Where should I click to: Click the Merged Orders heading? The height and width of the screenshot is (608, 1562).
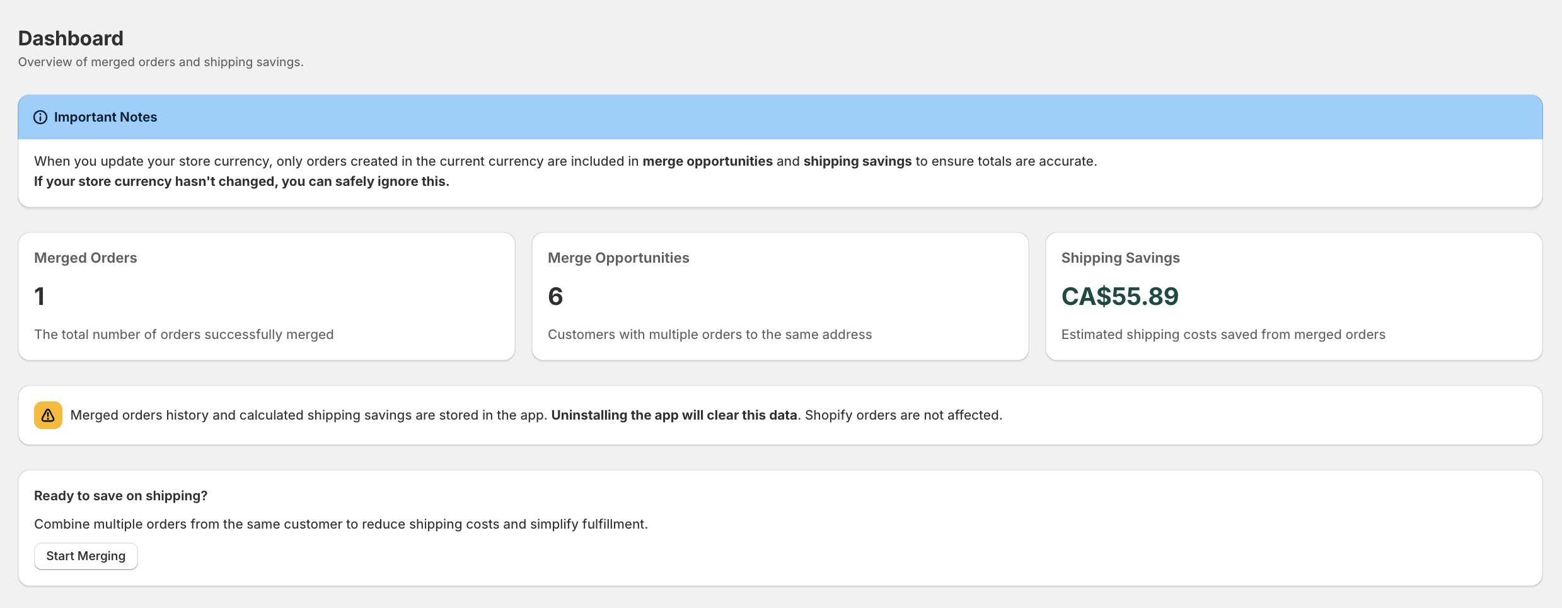click(x=86, y=257)
